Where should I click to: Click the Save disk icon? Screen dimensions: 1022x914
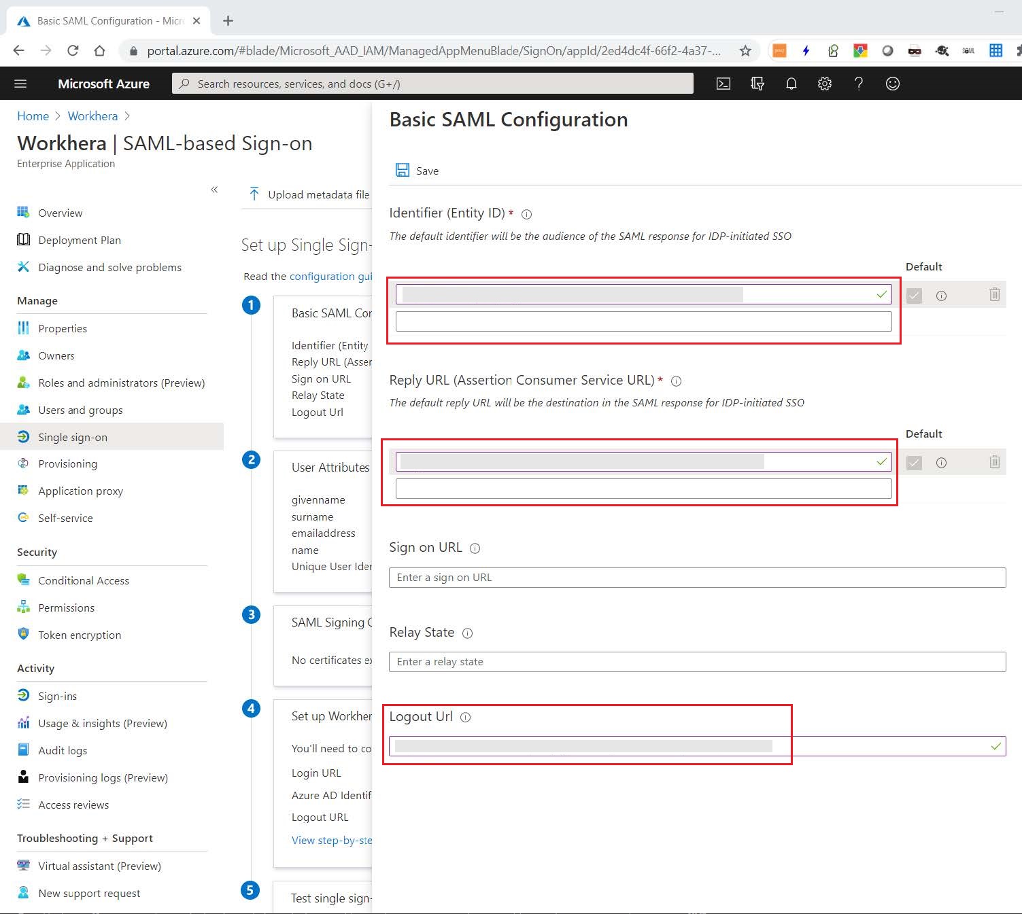coord(403,170)
